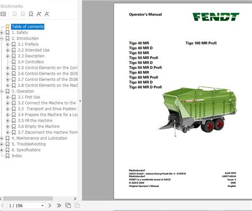Click the Tigo 100 MR Profi text

click(201, 43)
